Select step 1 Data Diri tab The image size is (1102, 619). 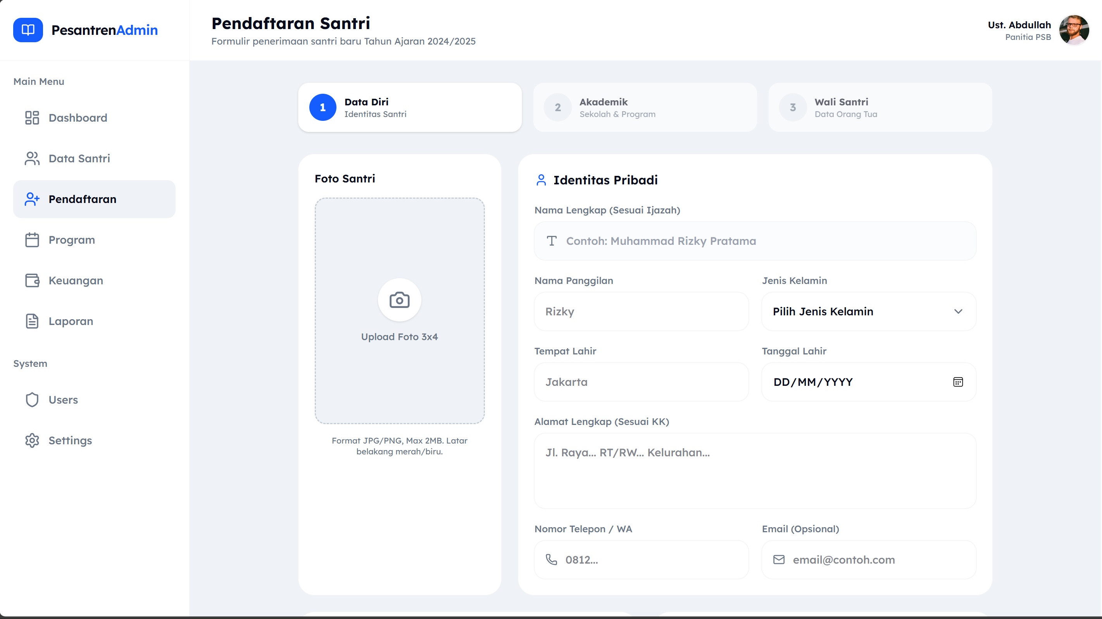(x=409, y=107)
